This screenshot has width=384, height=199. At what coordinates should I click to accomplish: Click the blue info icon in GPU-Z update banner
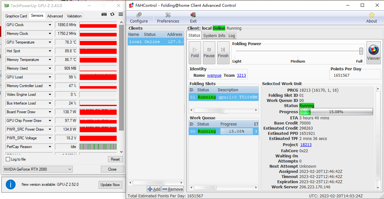(11, 184)
